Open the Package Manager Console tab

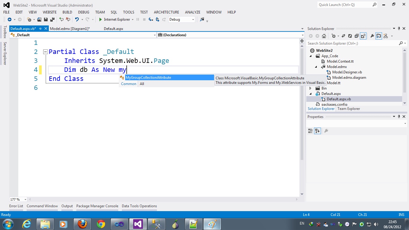[97, 206]
